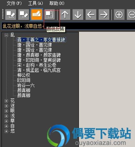Click the left arrow toolbar button
The image size is (135, 147).
coord(91,14)
